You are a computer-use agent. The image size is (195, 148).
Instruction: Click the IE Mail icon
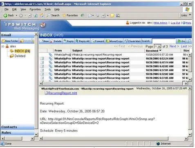coord(90,16)
